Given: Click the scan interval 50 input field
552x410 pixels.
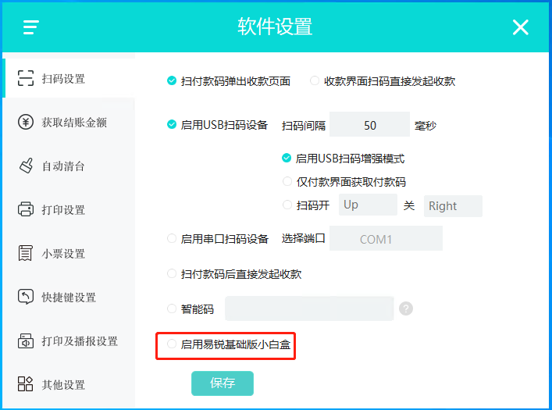Looking at the screenshot, I should pos(369,125).
